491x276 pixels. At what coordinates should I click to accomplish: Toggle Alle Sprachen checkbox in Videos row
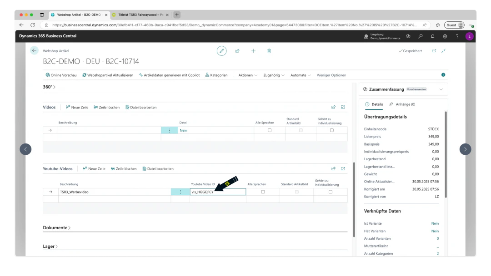click(x=269, y=130)
